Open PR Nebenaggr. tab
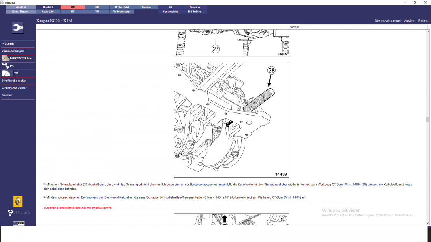 121,12
